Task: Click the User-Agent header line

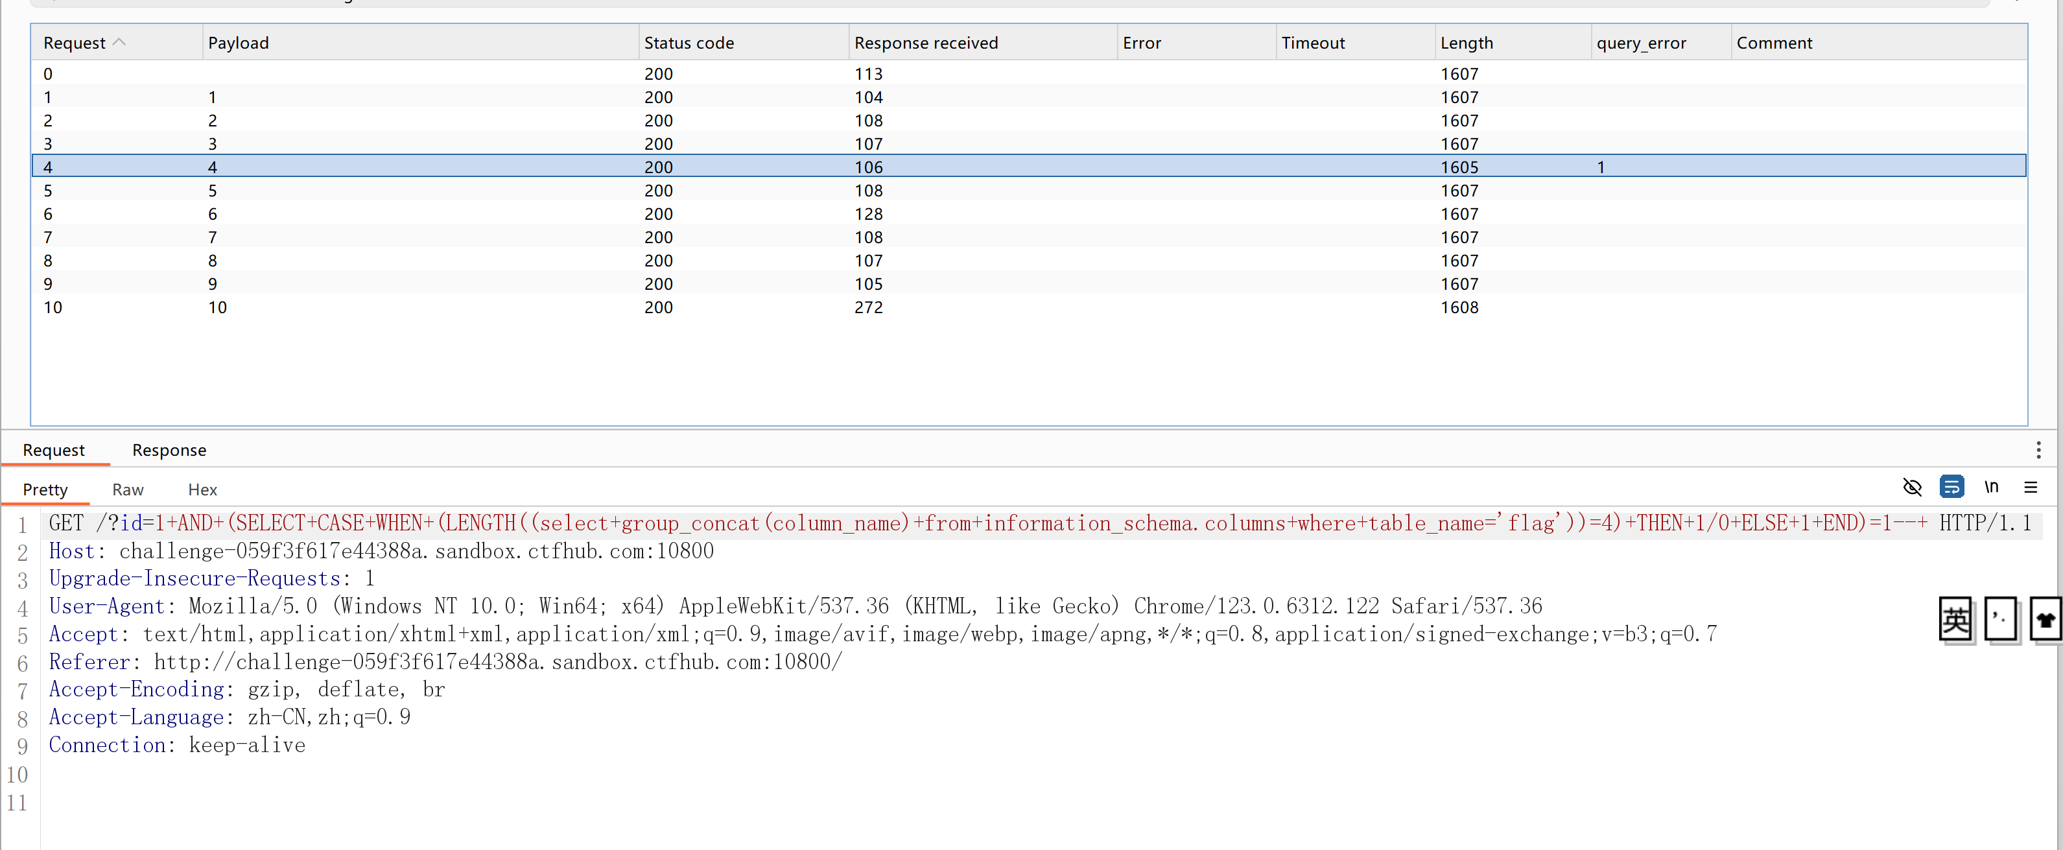Action: click(796, 606)
